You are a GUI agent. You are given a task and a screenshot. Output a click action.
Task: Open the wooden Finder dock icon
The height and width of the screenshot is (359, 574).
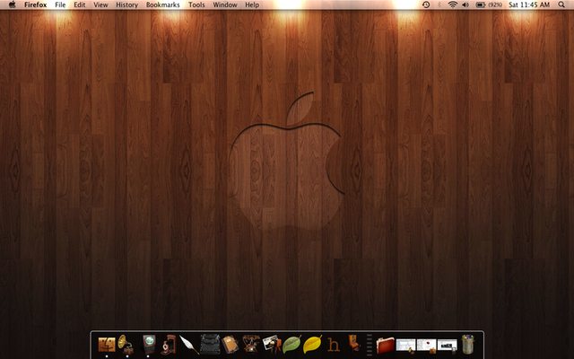click(107, 345)
